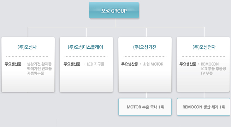Click the REMOCON 생산 세계 1위 box
The width and height of the screenshot is (231, 127).
point(203,107)
